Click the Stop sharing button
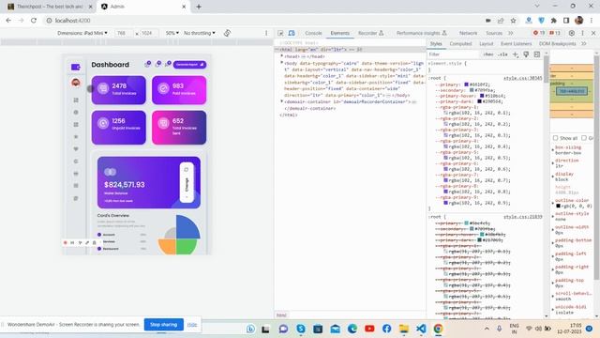The width and height of the screenshot is (600, 338). [x=163, y=324]
